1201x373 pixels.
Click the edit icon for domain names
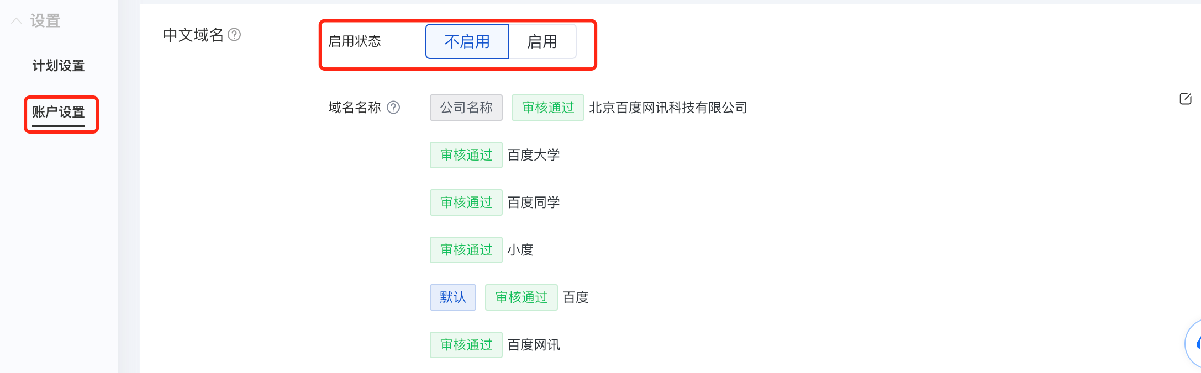[x=1186, y=99]
